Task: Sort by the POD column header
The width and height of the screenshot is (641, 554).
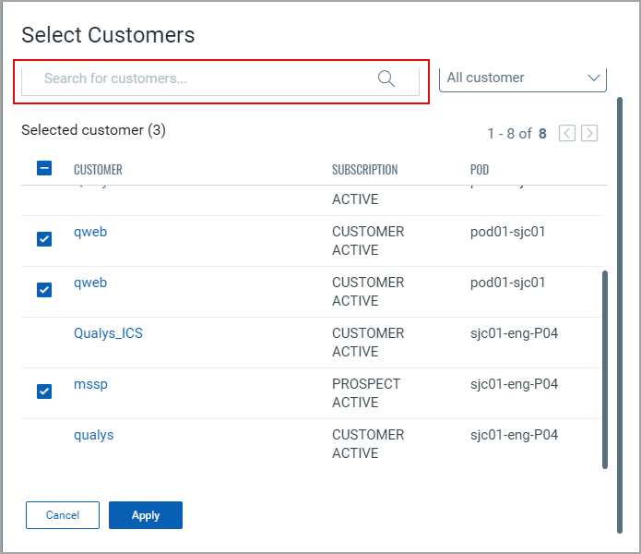Action: point(479,169)
